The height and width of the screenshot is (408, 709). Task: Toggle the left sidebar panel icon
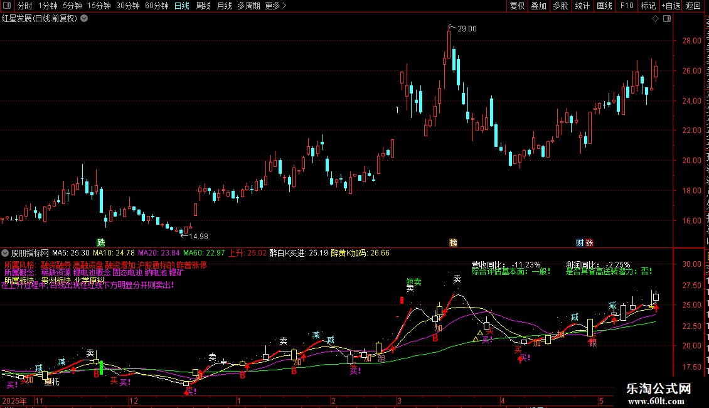[7, 6]
